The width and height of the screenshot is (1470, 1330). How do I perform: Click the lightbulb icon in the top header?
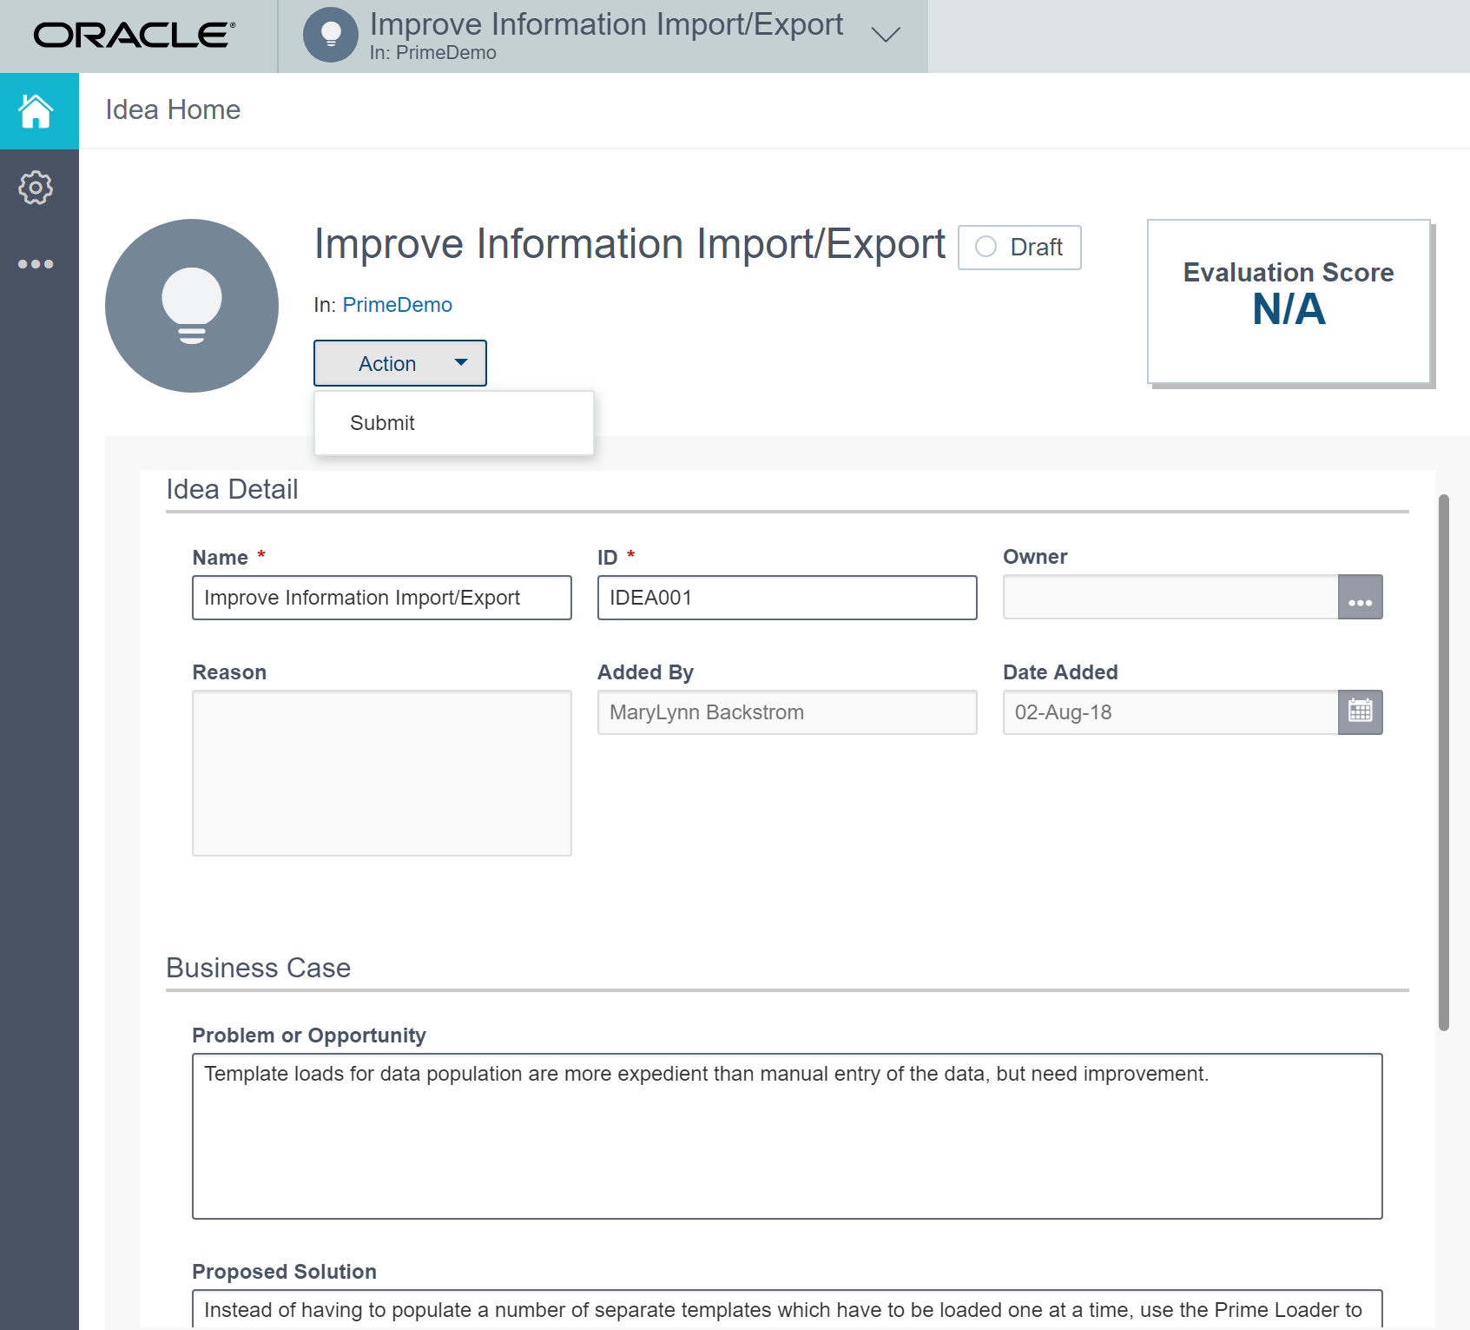pos(330,35)
